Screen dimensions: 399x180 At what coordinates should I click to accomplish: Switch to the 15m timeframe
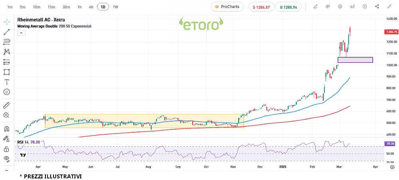(51, 7)
